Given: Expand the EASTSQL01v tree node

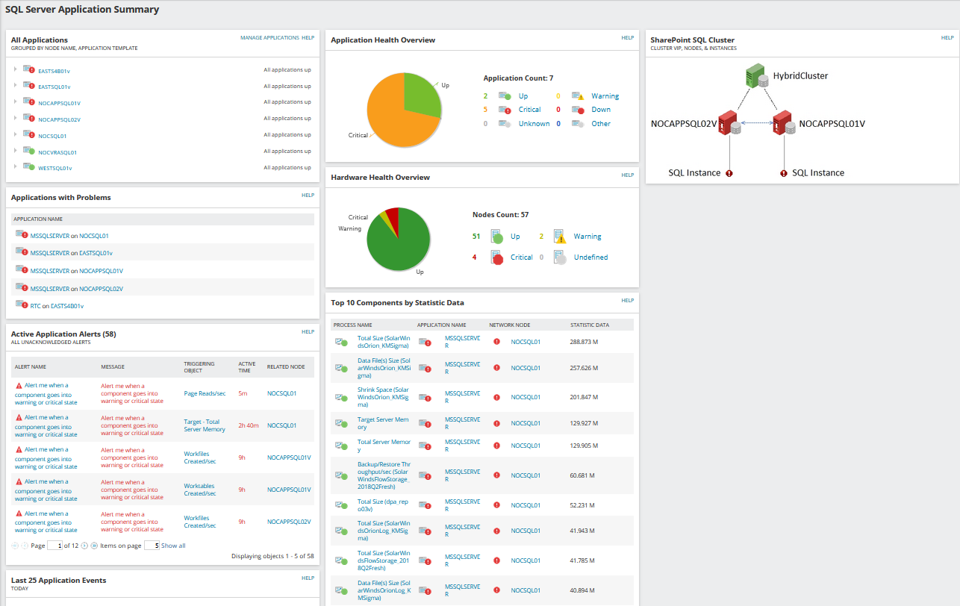Looking at the screenshot, I should [15, 86].
